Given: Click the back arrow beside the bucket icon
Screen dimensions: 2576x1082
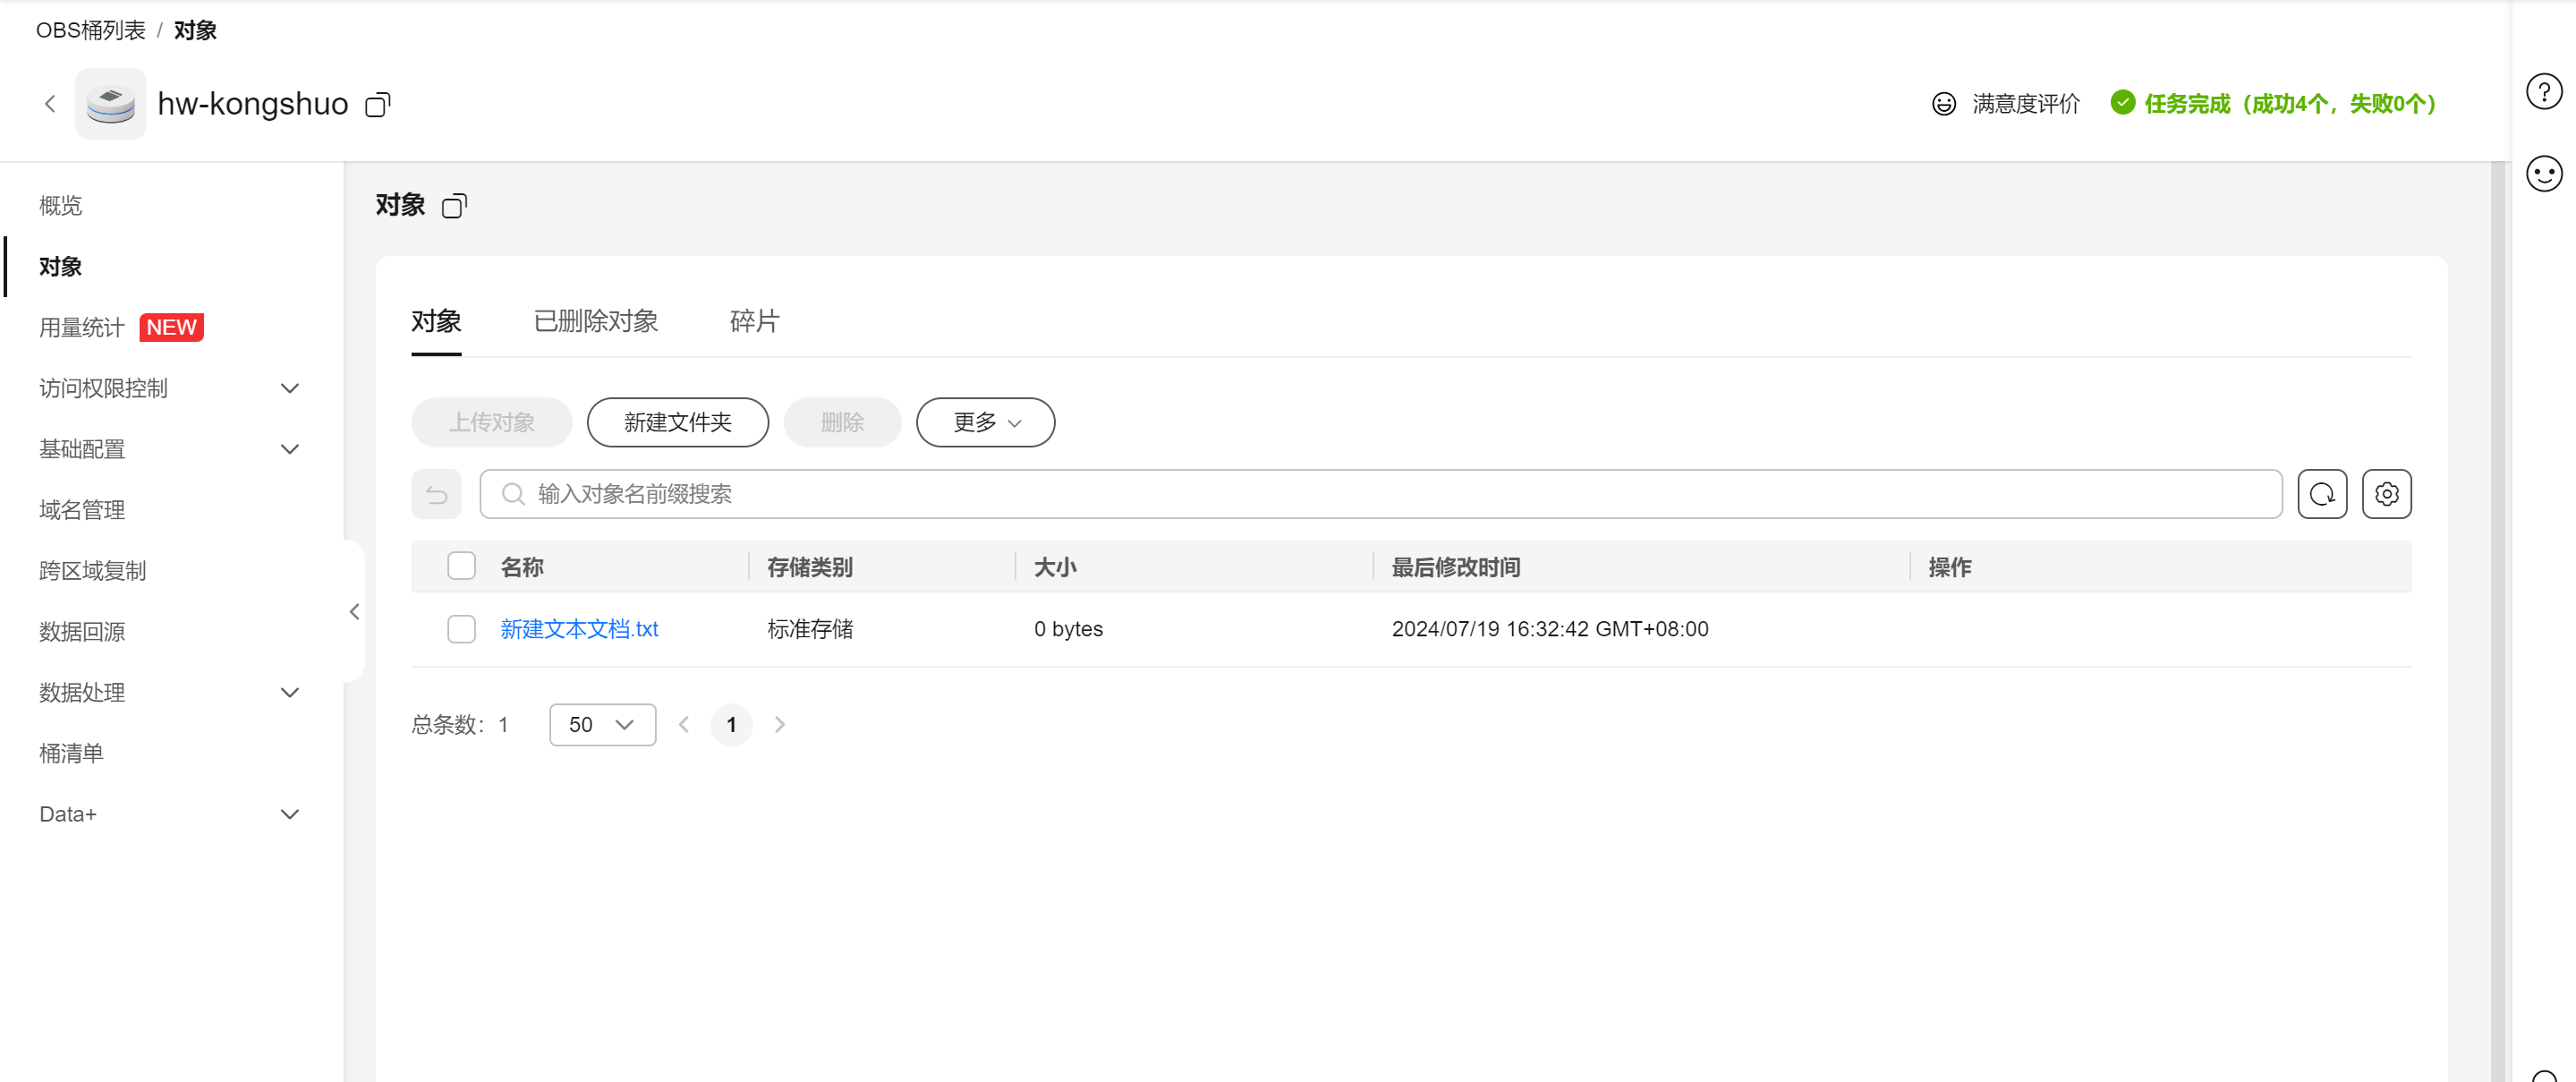Looking at the screenshot, I should pyautogui.click(x=50, y=104).
